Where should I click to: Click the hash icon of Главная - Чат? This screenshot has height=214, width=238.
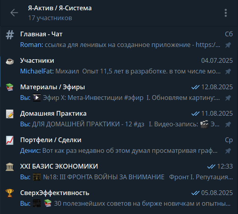pyautogui.click(x=10, y=35)
